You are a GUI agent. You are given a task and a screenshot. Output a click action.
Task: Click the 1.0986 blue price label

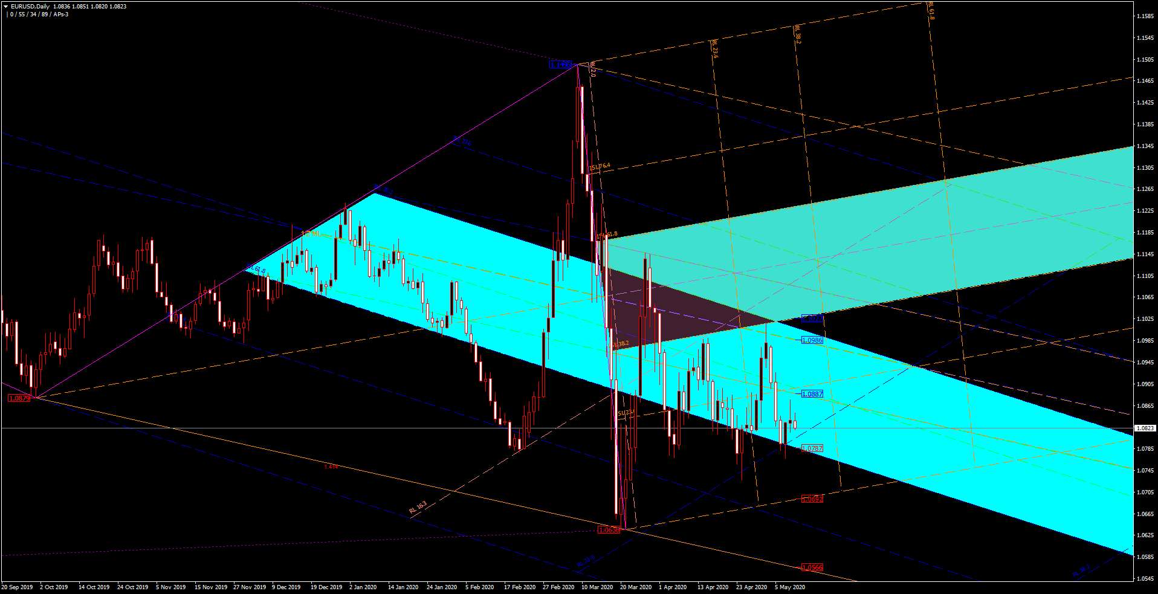coord(812,340)
